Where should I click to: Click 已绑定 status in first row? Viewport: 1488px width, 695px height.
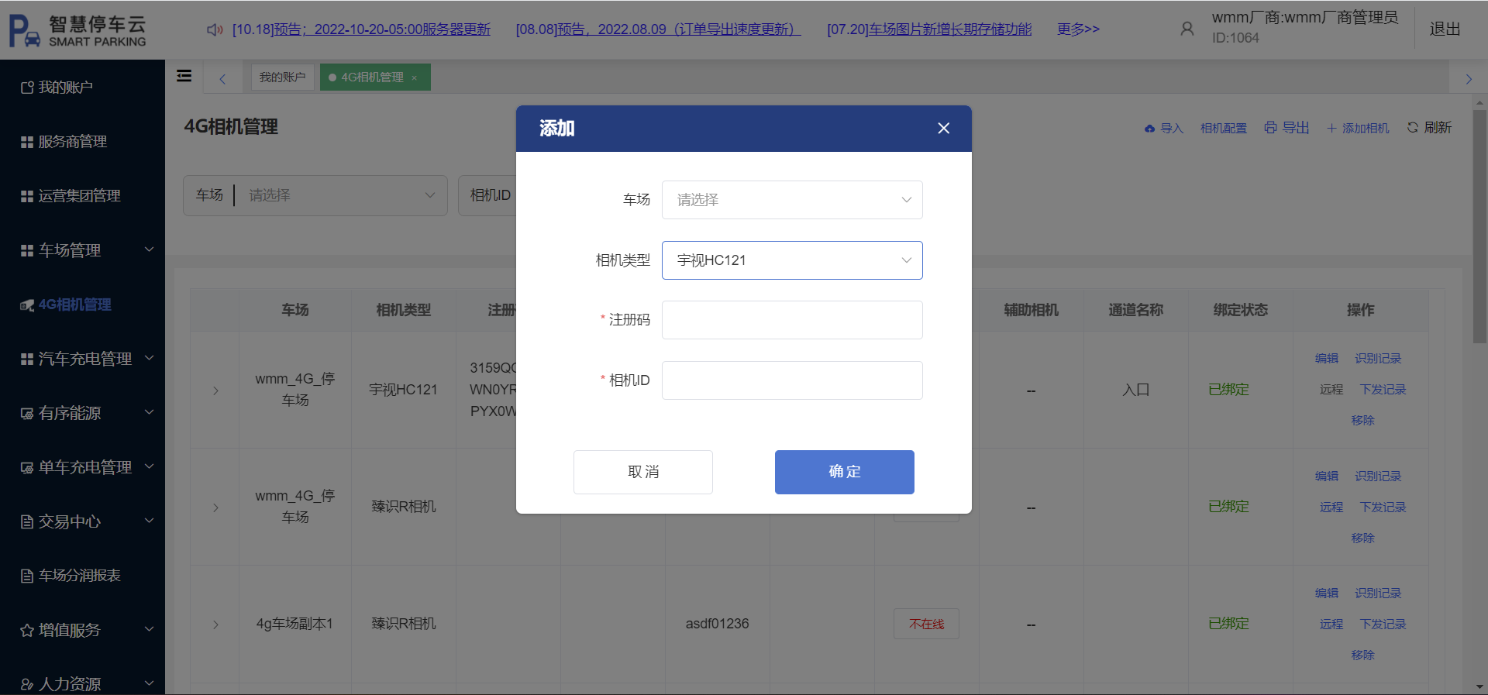tap(1228, 389)
